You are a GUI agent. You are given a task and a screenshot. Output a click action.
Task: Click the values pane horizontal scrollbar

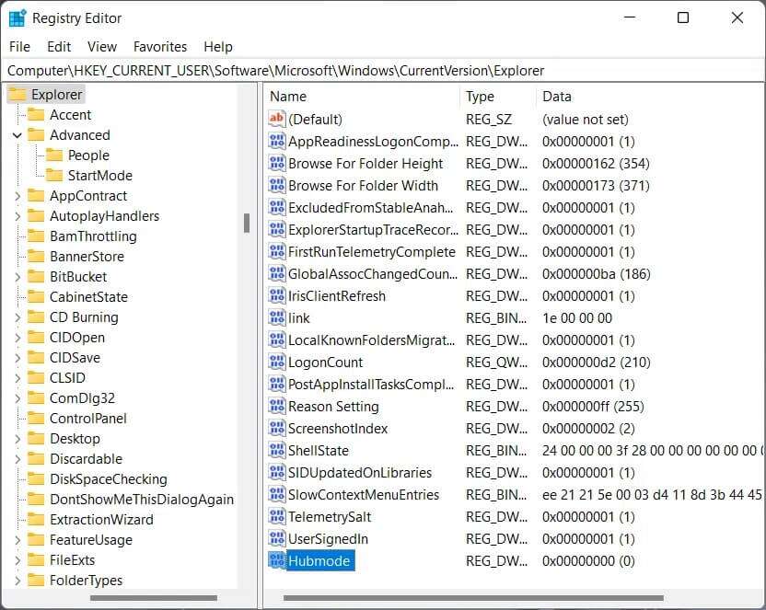473,598
